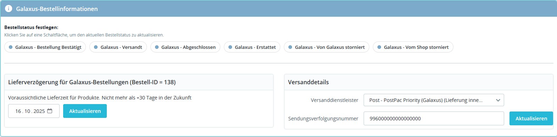Set status Galaxus - Von Galaxus storniert
The width and height of the screenshot is (557, 137).
326,47
